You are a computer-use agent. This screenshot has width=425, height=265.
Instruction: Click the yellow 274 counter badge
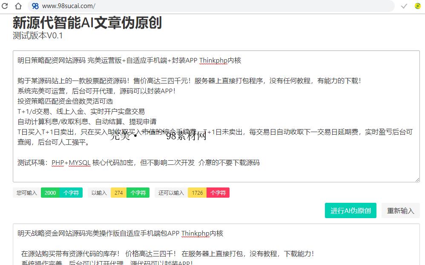pos(118,193)
